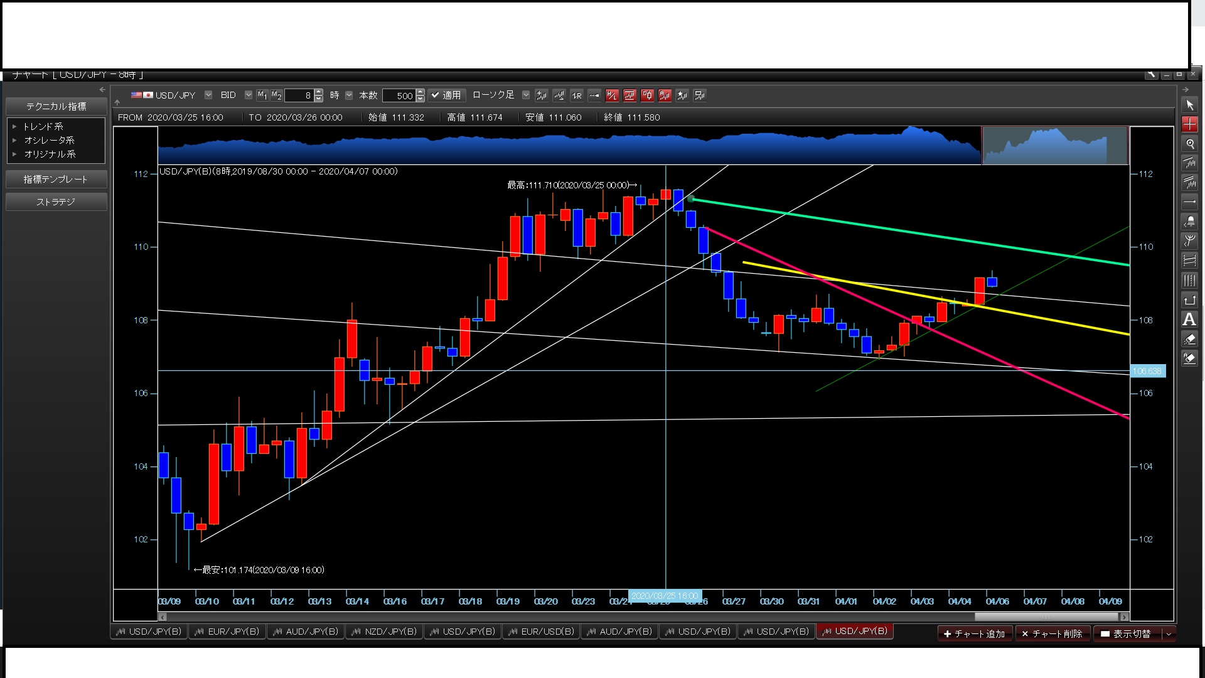Toggle the M1 memory button
The height and width of the screenshot is (678, 1205).
click(262, 95)
